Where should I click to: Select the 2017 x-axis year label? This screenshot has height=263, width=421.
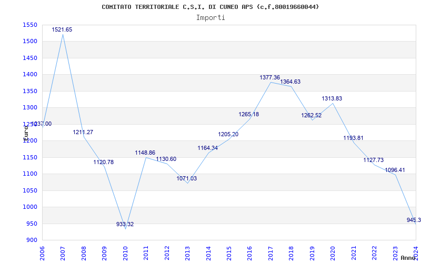click(x=270, y=252)
